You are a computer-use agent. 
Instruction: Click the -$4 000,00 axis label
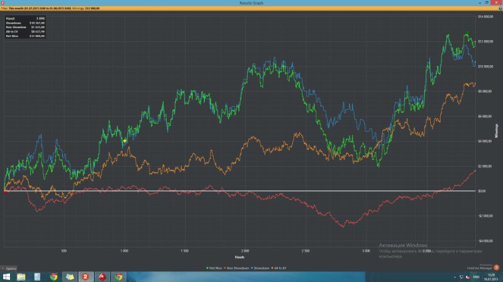[485, 241]
